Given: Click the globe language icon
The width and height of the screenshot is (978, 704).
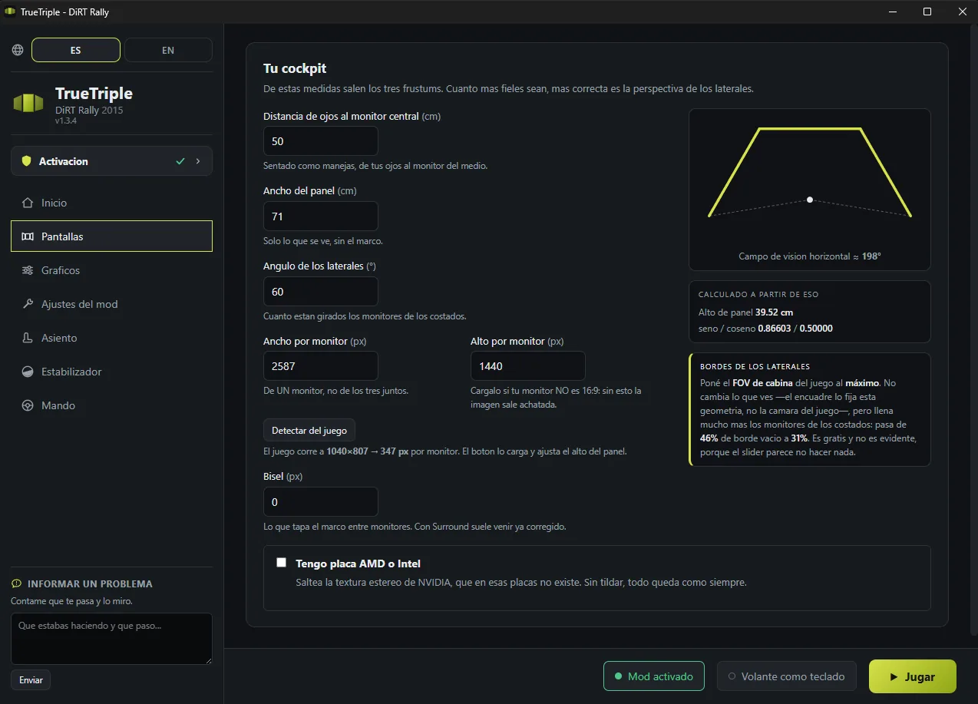Looking at the screenshot, I should click(18, 50).
